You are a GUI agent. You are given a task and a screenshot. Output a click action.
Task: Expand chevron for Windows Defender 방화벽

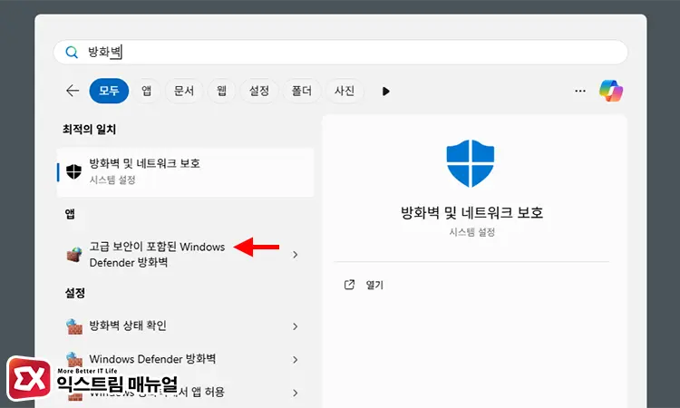click(296, 359)
